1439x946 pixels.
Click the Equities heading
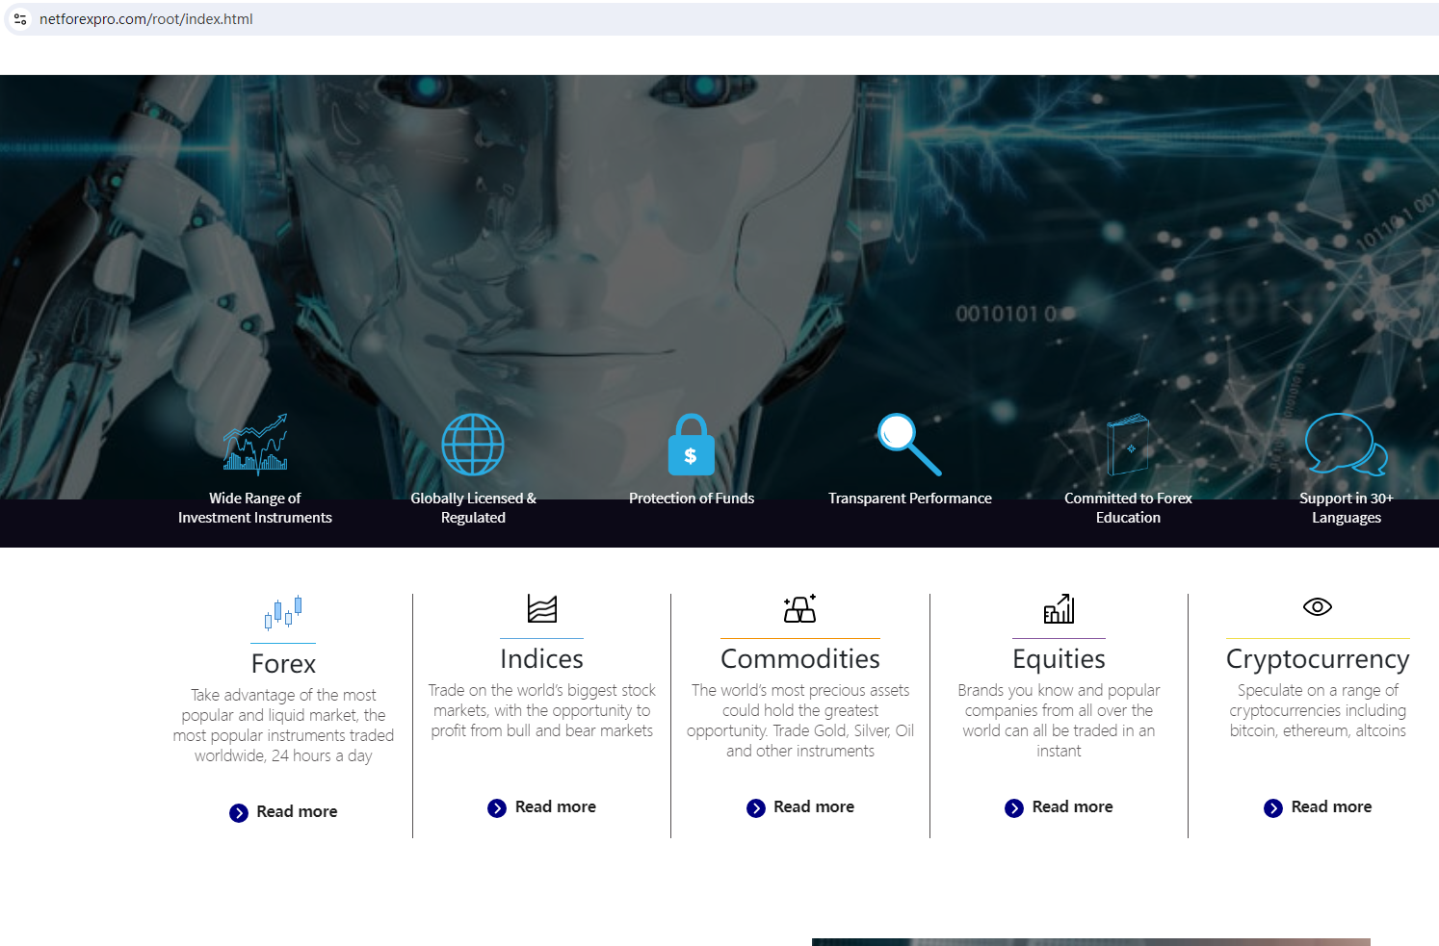[x=1059, y=659]
